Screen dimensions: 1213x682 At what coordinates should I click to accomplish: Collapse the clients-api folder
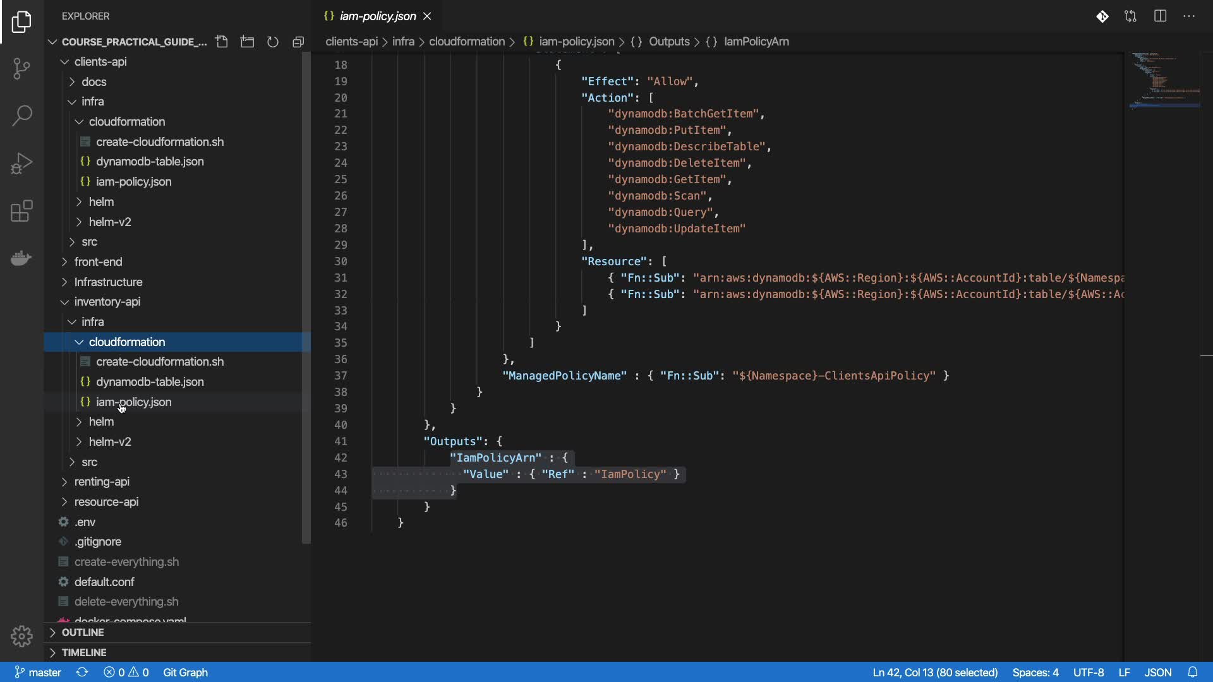tap(100, 61)
